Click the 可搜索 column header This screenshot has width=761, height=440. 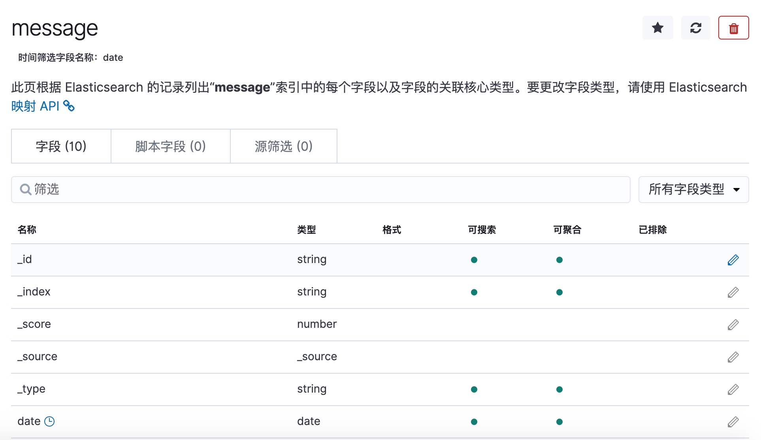tap(482, 230)
